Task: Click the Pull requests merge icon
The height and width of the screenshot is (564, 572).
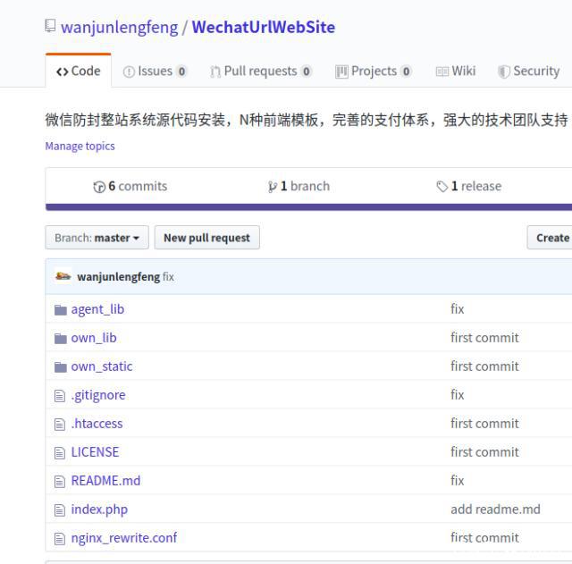Action: point(215,72)
